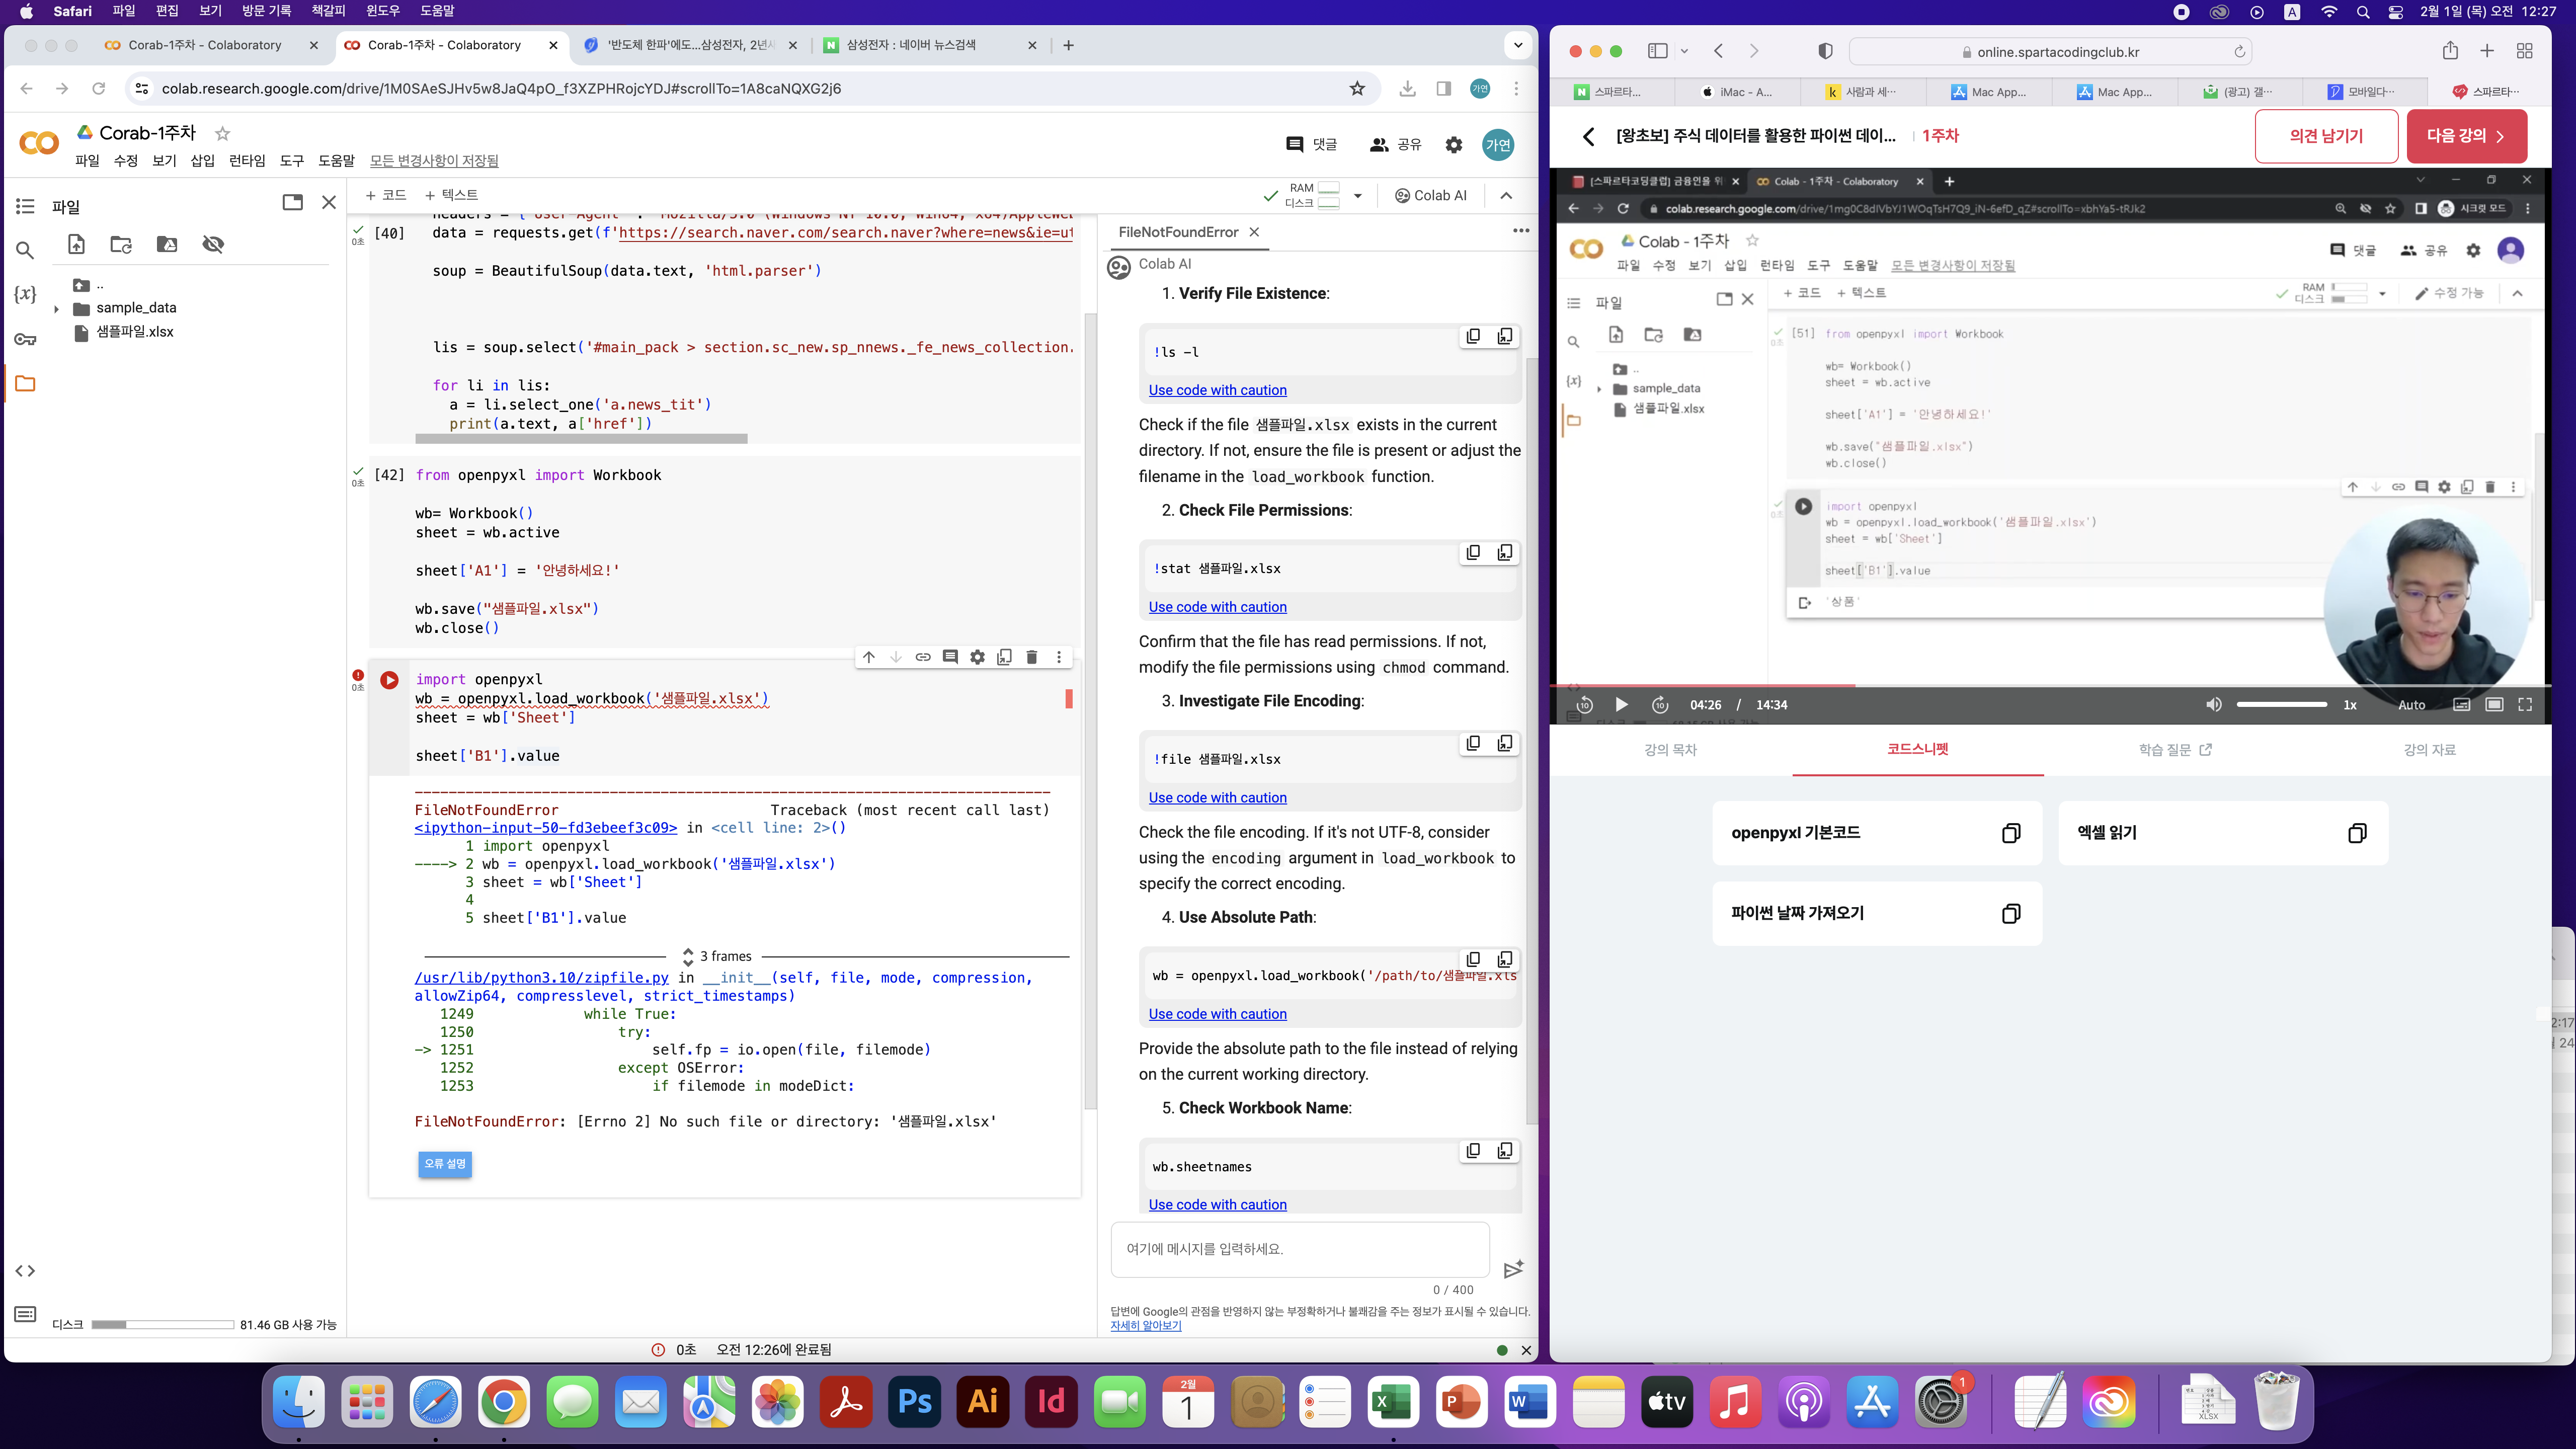The height and width of the screenshot is (1449, 2576).
Task: Toggle show hidden files eye icon
Action: (213, 244)
